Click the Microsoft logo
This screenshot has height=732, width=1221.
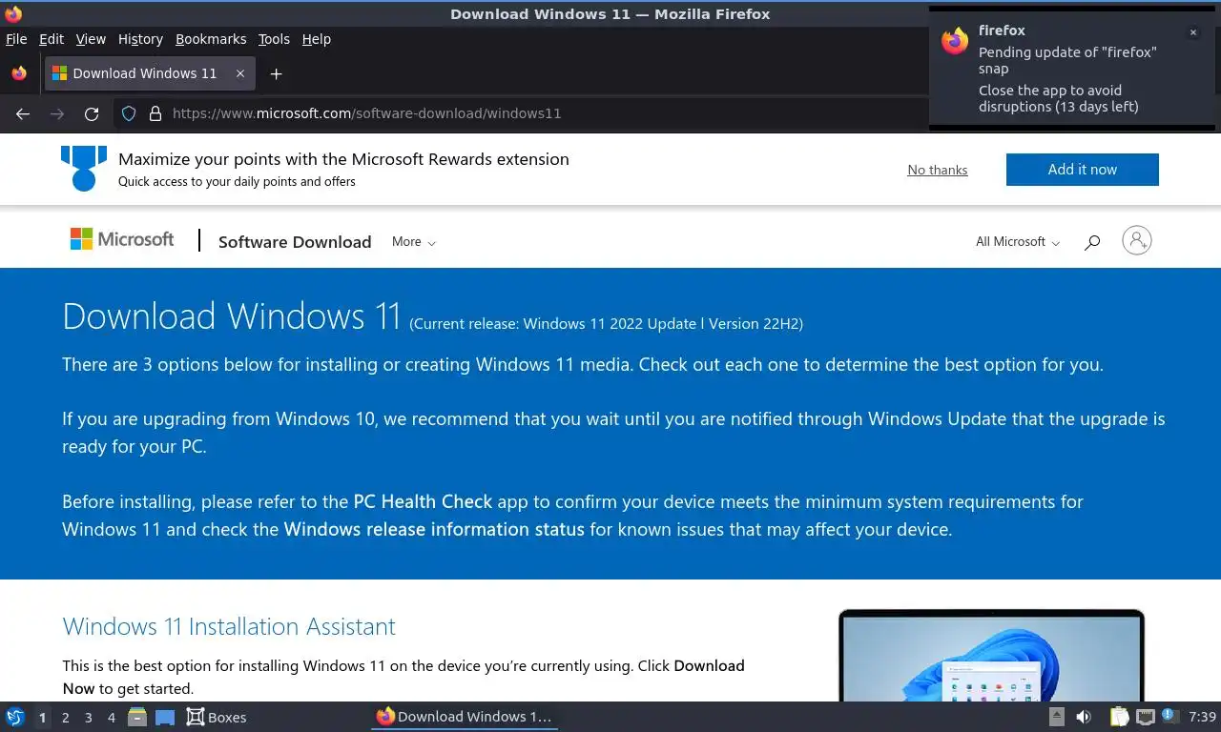click(122, 239)
